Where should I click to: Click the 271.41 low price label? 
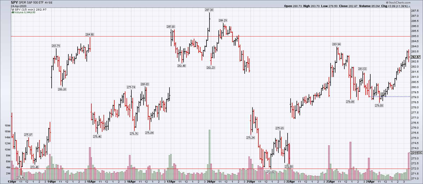click(x=21, y=178)
